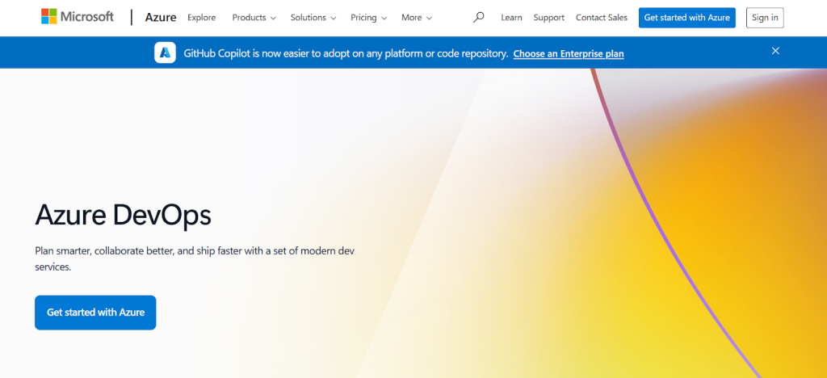827x378 pixels.
Task: Expand the Pricing menu
Action: [x=368, y=18]
